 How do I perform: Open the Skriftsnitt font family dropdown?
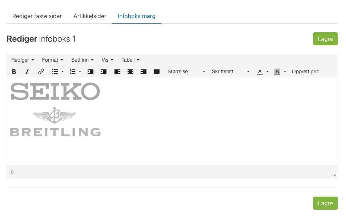pos(230,71)
